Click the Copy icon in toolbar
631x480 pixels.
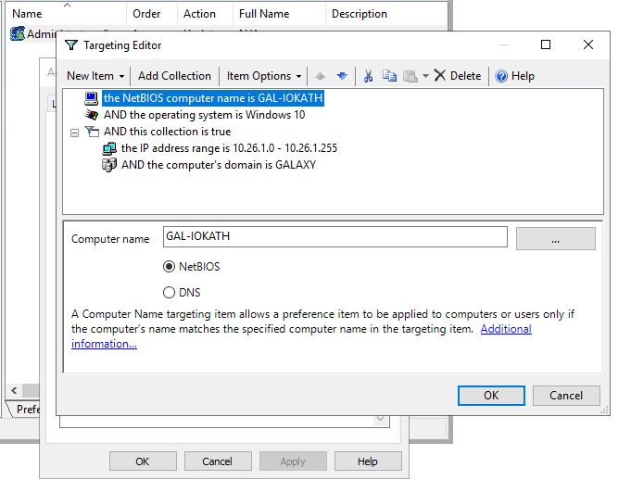[x=389, y=76]
